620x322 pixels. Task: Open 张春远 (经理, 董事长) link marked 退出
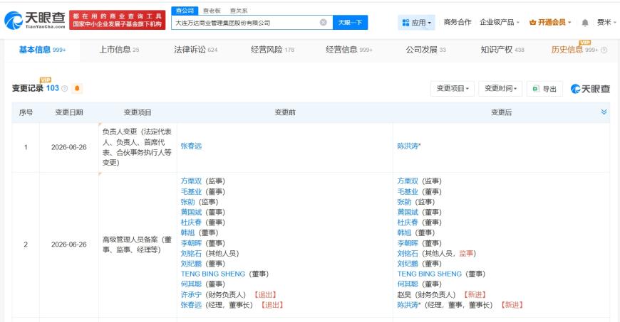[192, 305]
